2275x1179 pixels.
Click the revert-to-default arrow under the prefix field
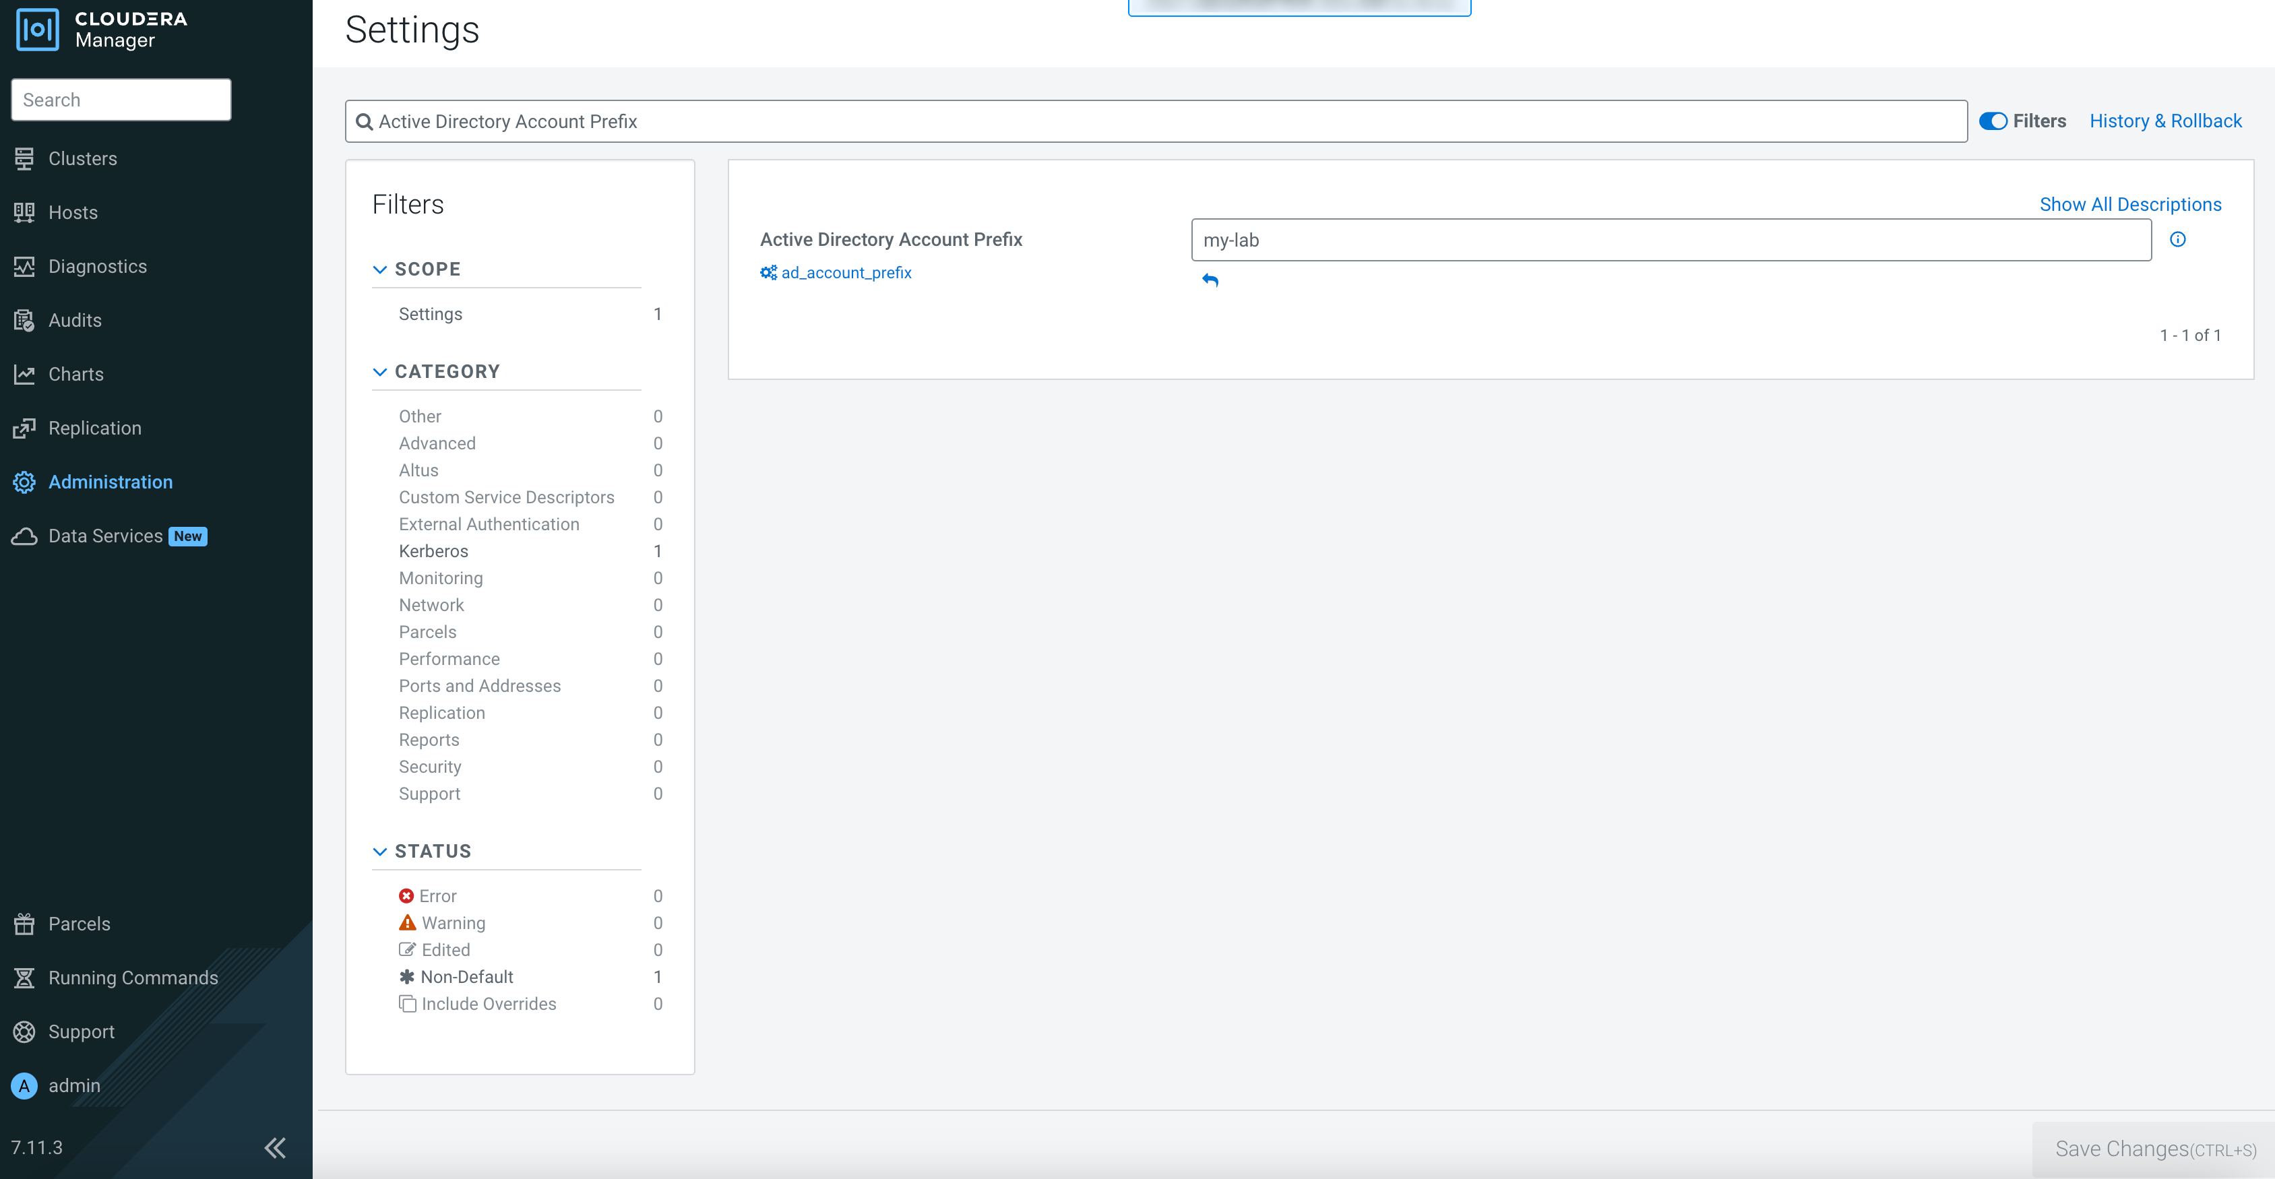(1210, 280)
